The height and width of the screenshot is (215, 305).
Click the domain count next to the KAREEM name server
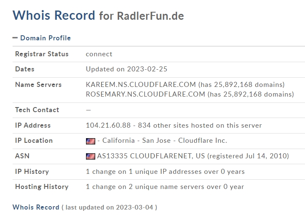coord(241,85)
